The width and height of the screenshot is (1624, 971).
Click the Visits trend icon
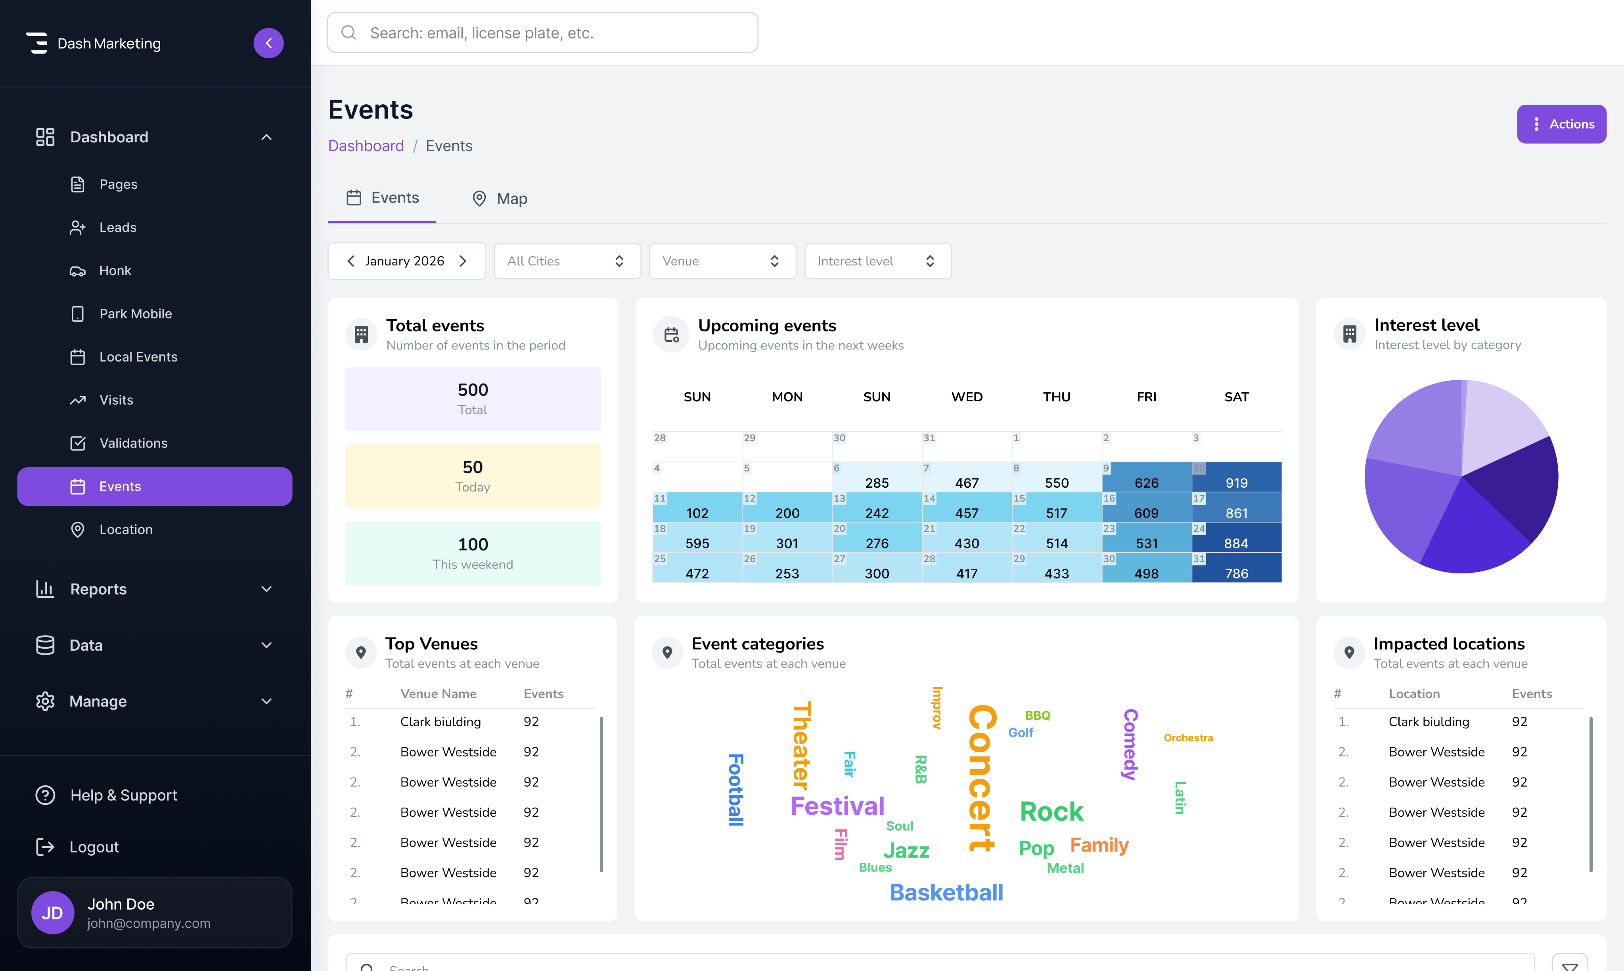pyautogui.click(x=77, y=400)
